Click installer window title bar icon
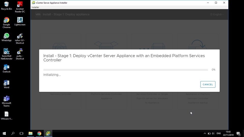The image size is (244, 137). click(33, 3)
